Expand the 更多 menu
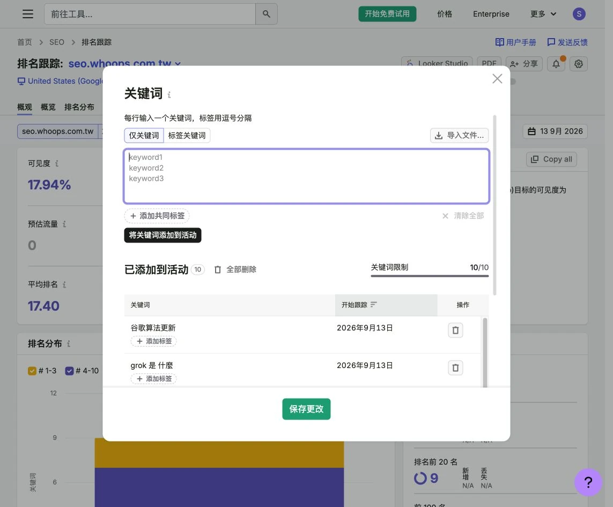This screenshot has width=613, height=507. pyautogui.click(x=543, y=14)
